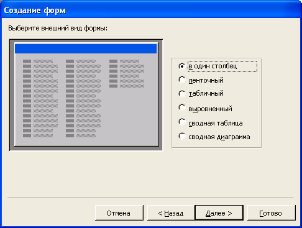Finish the wizard with Готово
Image resolution: width=302 pixels, height=228 pixels.
coord(271,213)
